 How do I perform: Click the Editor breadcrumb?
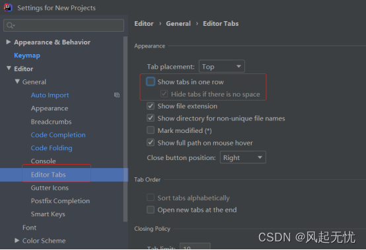click(144, 24)
